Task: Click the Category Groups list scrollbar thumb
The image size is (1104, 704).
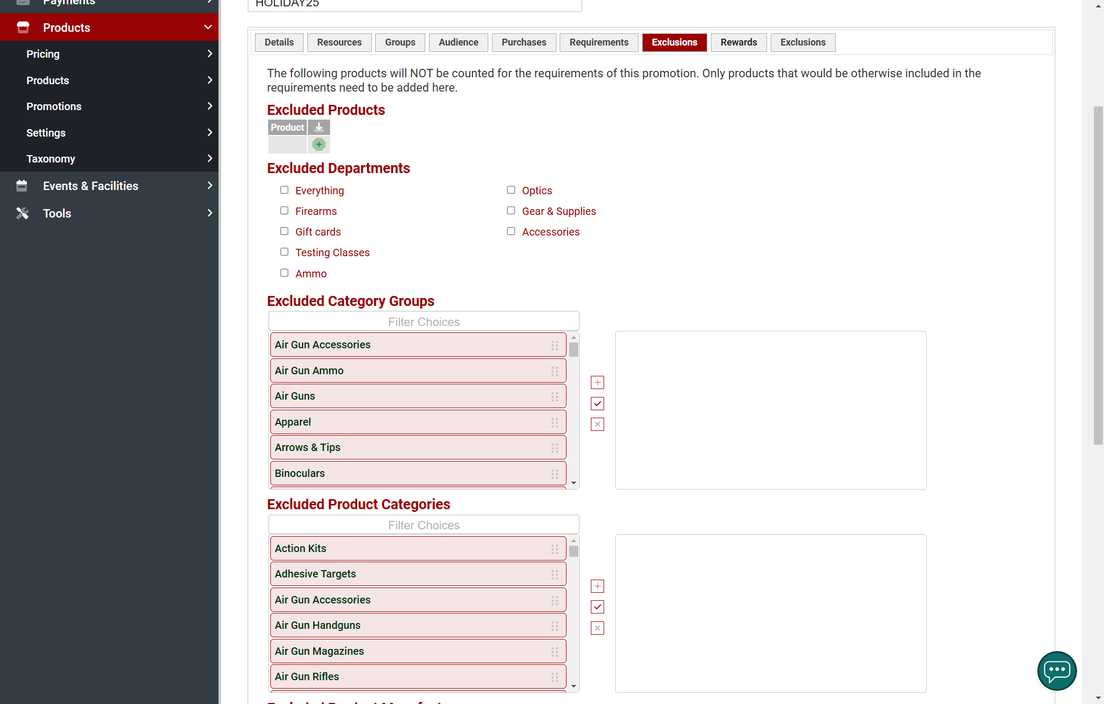Action: click(573, 350)
